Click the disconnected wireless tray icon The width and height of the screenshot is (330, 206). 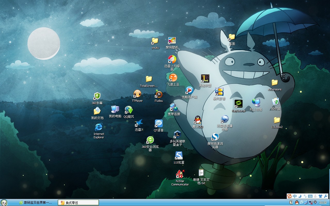[311, 203]
